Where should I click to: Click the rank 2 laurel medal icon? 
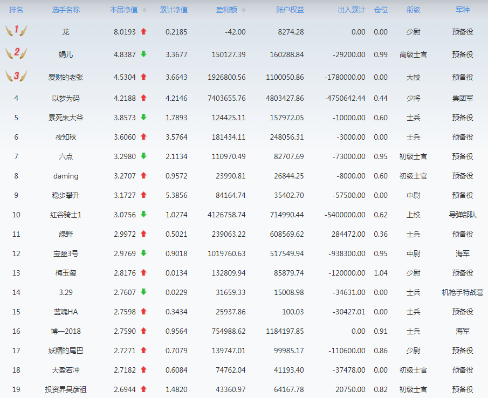pyautogui.click(x=16, y=53)
